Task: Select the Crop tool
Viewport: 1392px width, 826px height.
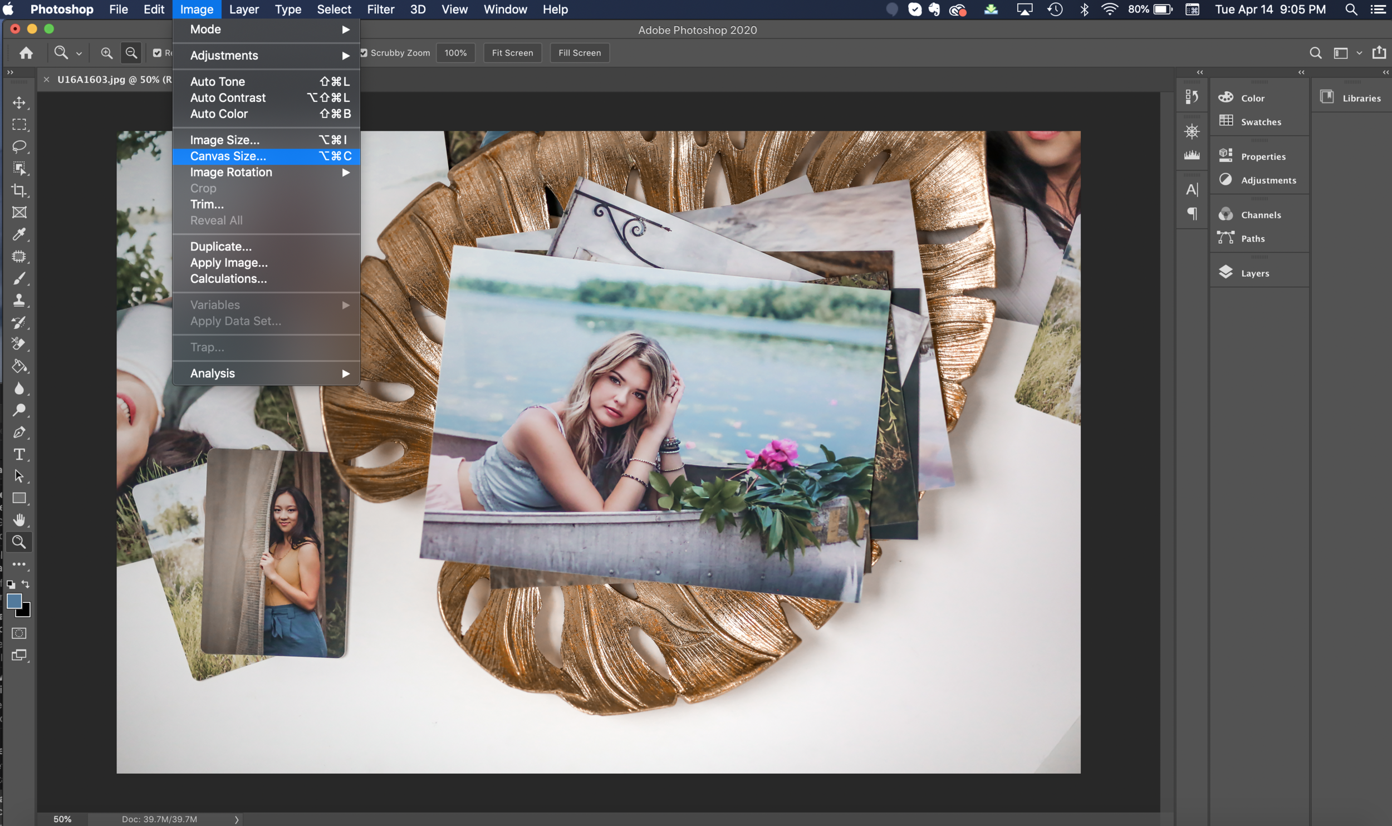Action: [x=19, y=190]
